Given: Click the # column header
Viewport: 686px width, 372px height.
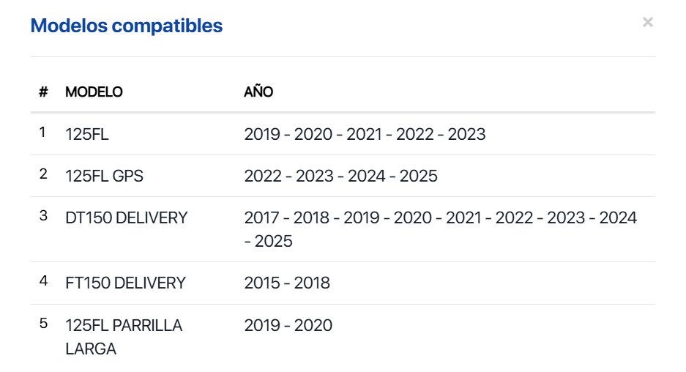Looking at the screenshot, I should 43,92.
